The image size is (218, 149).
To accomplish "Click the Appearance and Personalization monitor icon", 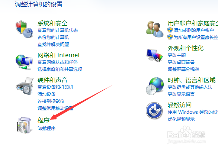I will (x=155, y=55).
